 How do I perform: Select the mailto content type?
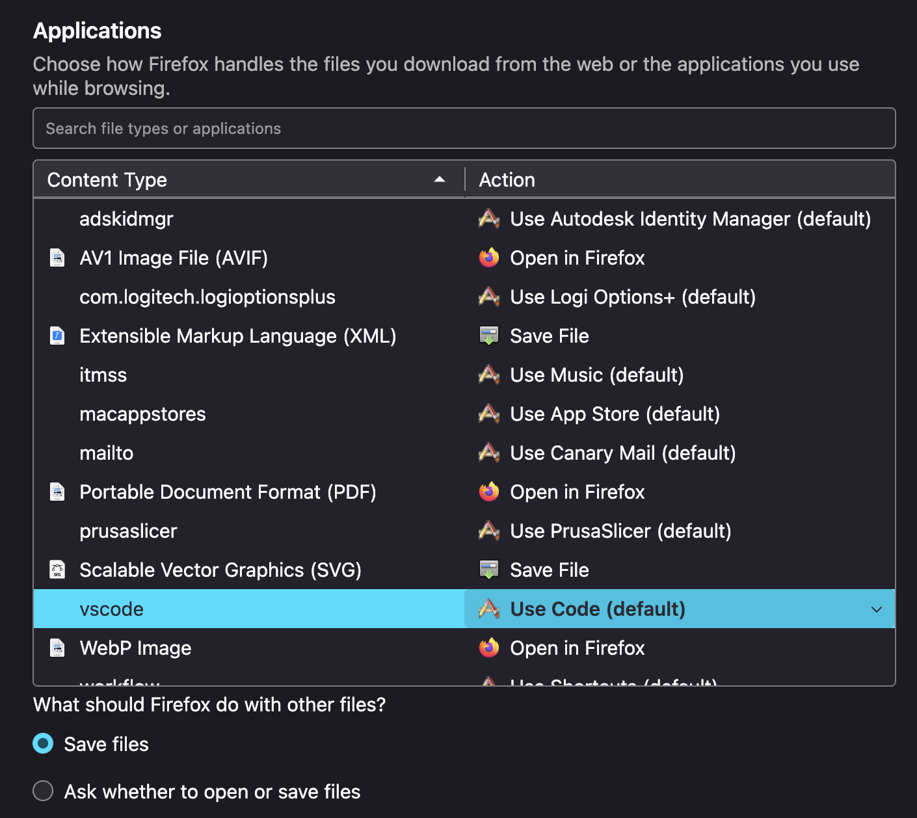106,453
